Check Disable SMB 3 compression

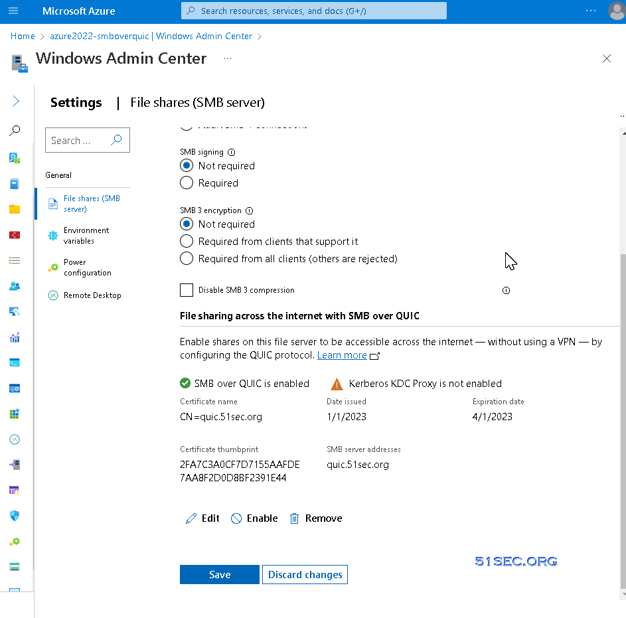(x=187, y=290)
